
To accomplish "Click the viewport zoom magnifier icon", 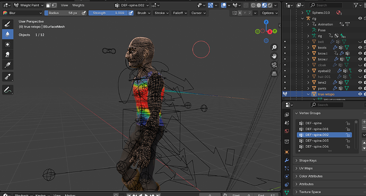I will (274, 47).
